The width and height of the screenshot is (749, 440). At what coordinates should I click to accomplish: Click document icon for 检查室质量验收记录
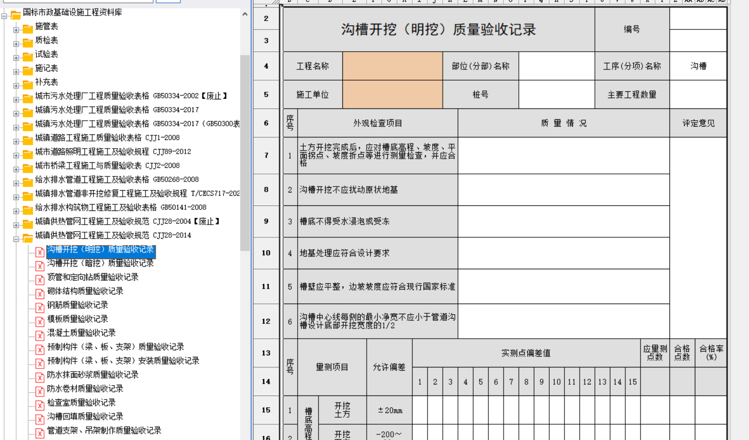click(x=40, y=405)
